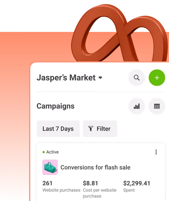View the 261 website purchases metric

(x=47, y=183)
